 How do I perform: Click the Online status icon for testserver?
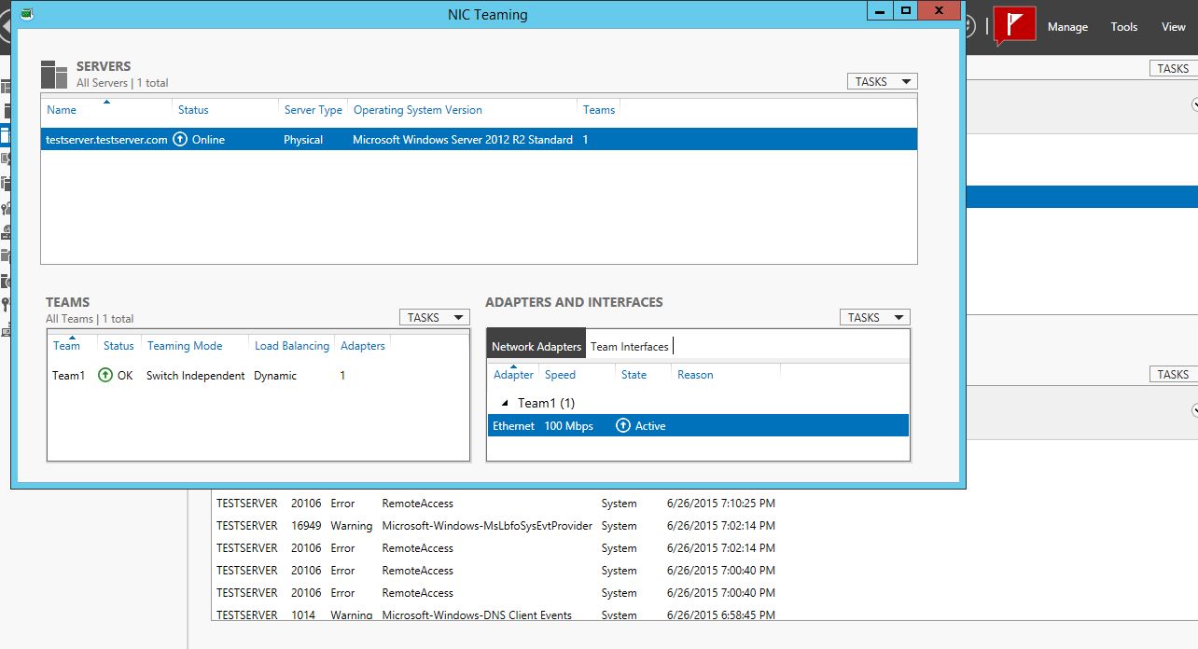(x=181, y=140)
